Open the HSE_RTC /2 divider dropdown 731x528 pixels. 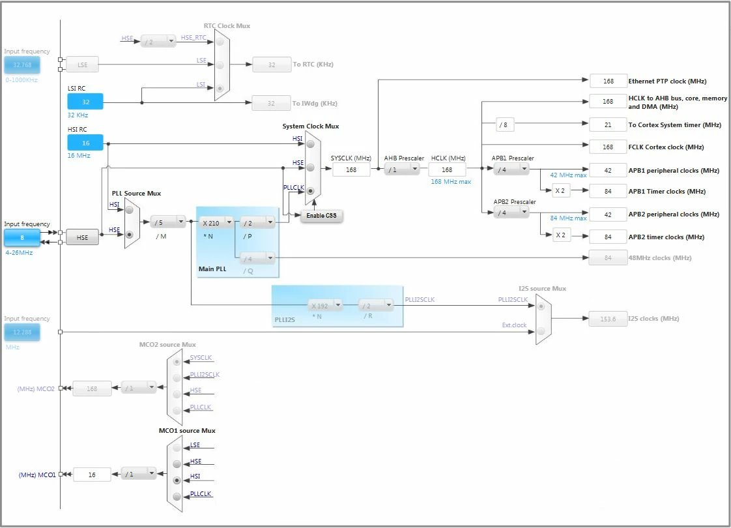(x=158, y=42)
